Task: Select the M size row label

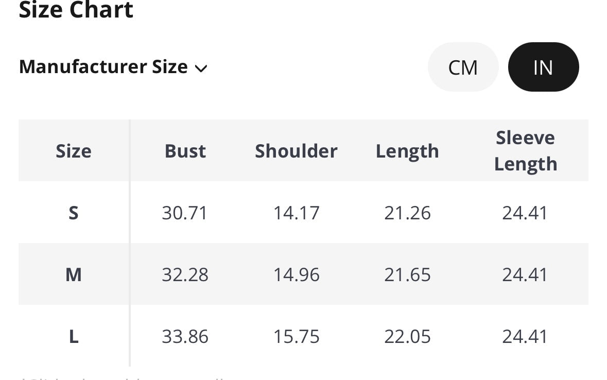Action: click(x=74, y=274)
